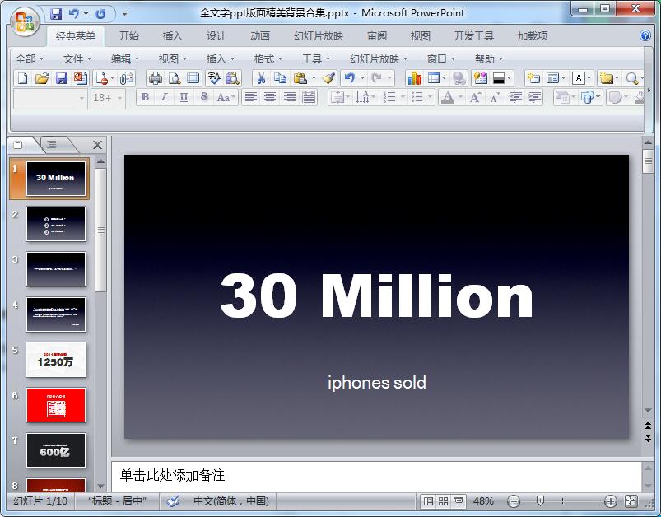Go to previous slide with double-up arrows
The image size is (661, 517).
[x=648, y=426]
